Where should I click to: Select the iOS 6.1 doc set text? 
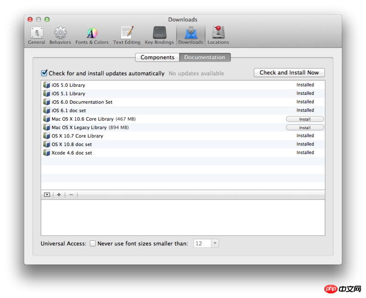pos(69,111)
